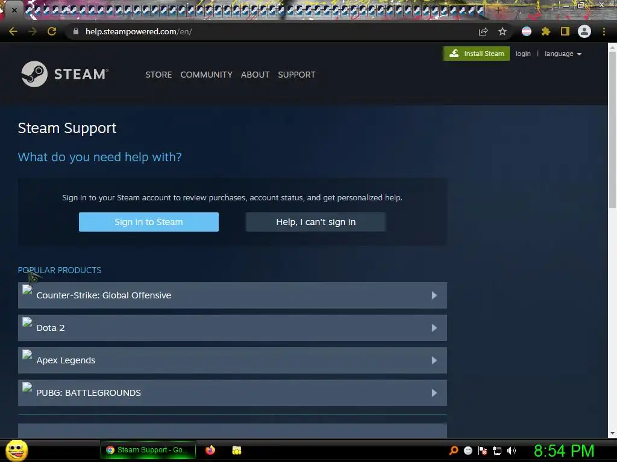
Task: Open the SUPPORT menu item
Action: point(296,75)
